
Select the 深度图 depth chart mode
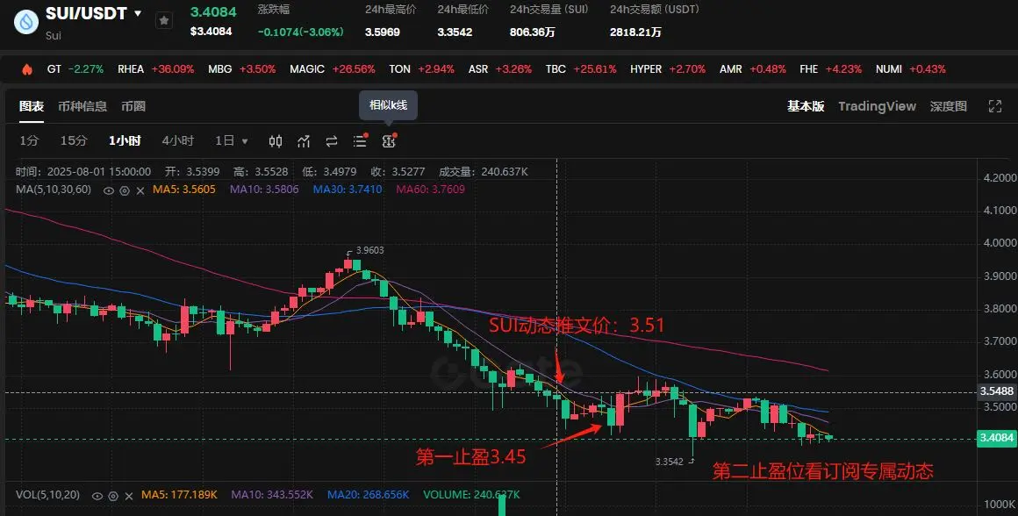tap(948, 106)
